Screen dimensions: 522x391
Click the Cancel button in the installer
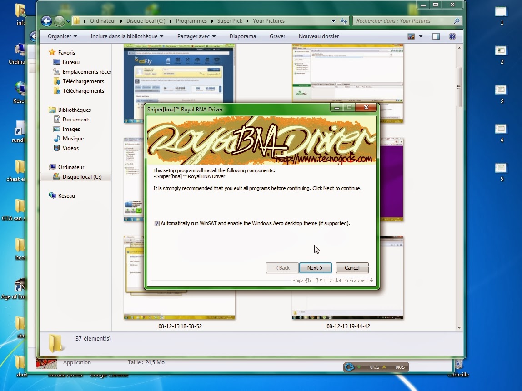point(352,268)
